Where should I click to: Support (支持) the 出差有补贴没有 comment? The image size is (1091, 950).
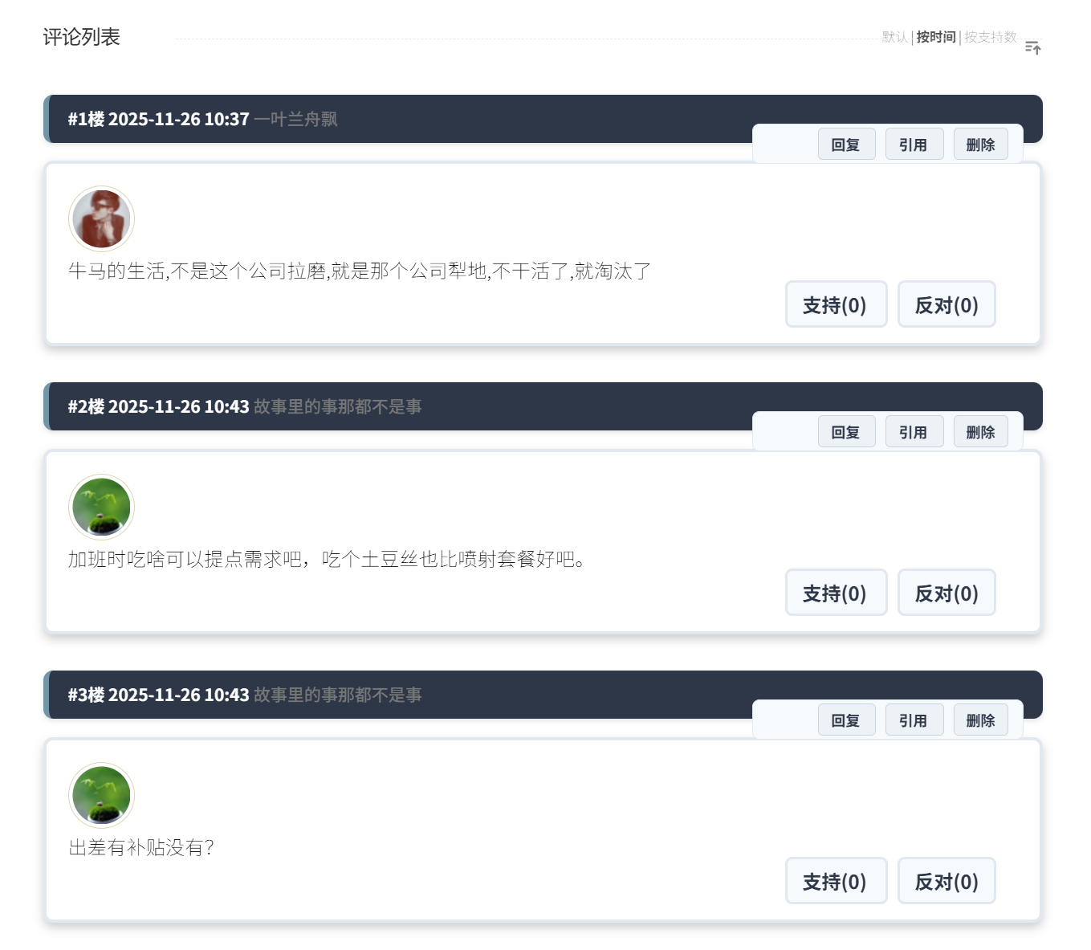(836, 881)
